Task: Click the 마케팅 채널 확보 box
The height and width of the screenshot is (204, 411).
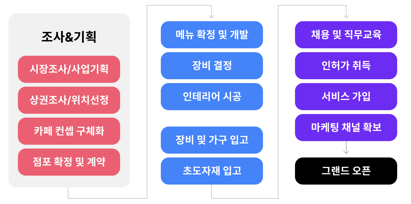Action: click(346, 128)
